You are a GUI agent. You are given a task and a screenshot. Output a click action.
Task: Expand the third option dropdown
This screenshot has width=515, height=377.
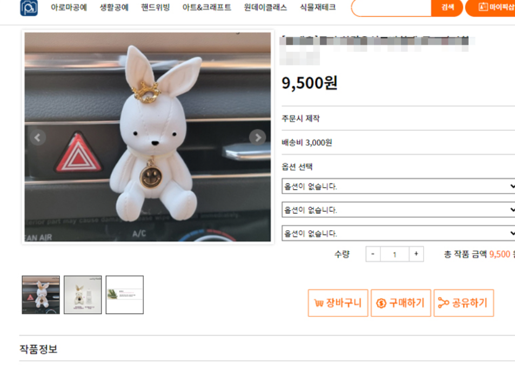(x=398, y=234)
